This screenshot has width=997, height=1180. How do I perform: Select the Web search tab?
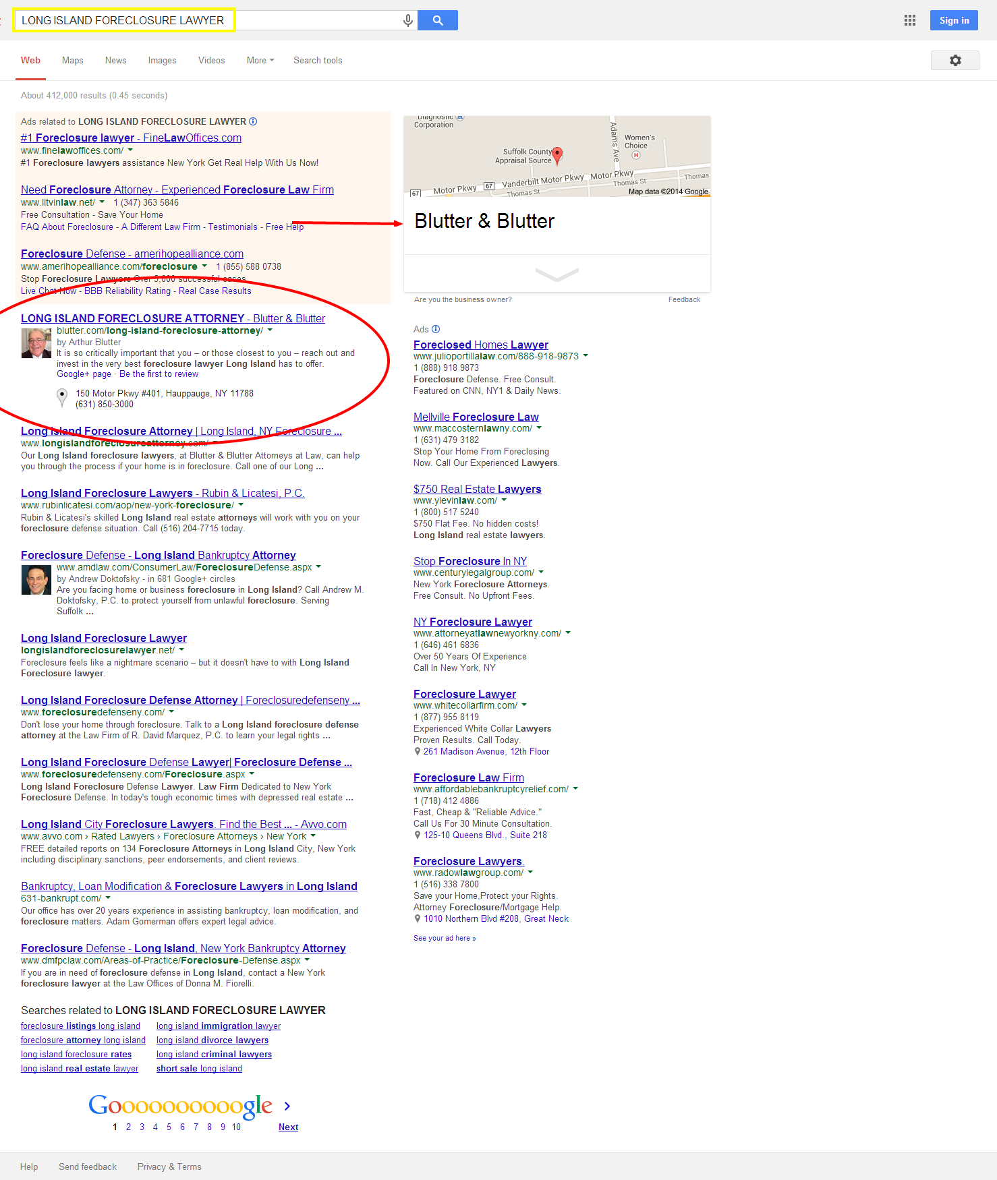click(30, 60)
